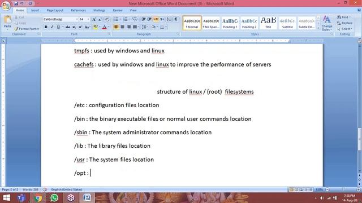The height and width of the screenshot is (203, 362).
Task: Toggle Numbering list
Action: pyautogui.click(x=125, y=19)
